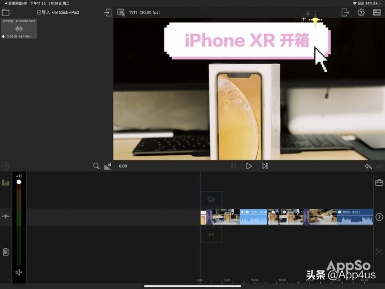
Task: Adjust the +11 master volume slider knob
Action: [19, 182]
